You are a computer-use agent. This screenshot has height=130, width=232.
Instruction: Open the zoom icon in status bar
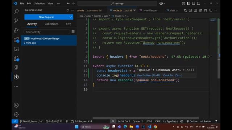point(113,121)
